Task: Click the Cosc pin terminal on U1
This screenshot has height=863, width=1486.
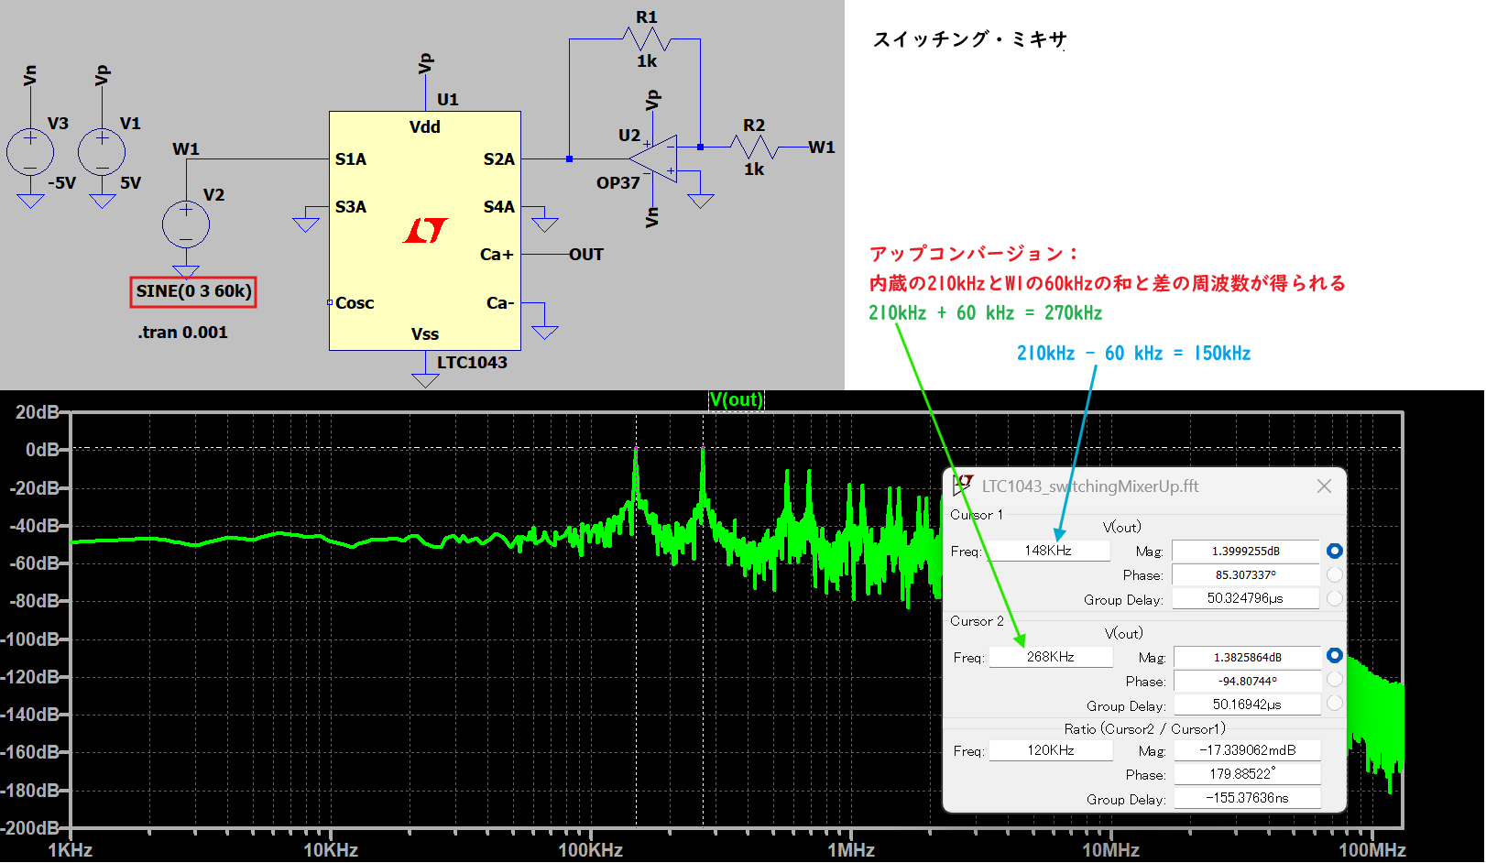Action: [330, 302]
